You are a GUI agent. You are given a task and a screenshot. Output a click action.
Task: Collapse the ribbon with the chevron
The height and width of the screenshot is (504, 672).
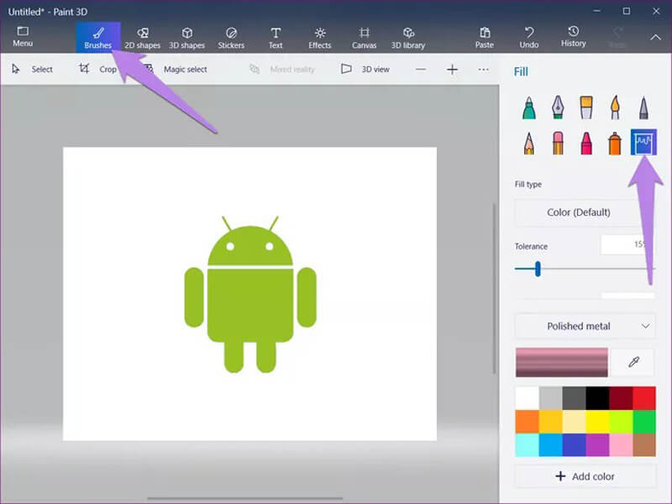[656, 37]
